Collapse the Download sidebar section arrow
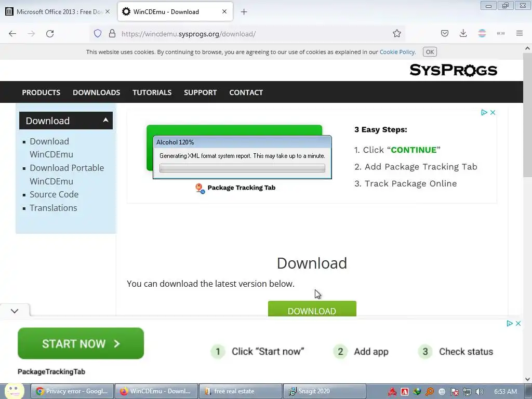Image resolution: width=532 pixels, height=399 pixels. pos(105,120)
